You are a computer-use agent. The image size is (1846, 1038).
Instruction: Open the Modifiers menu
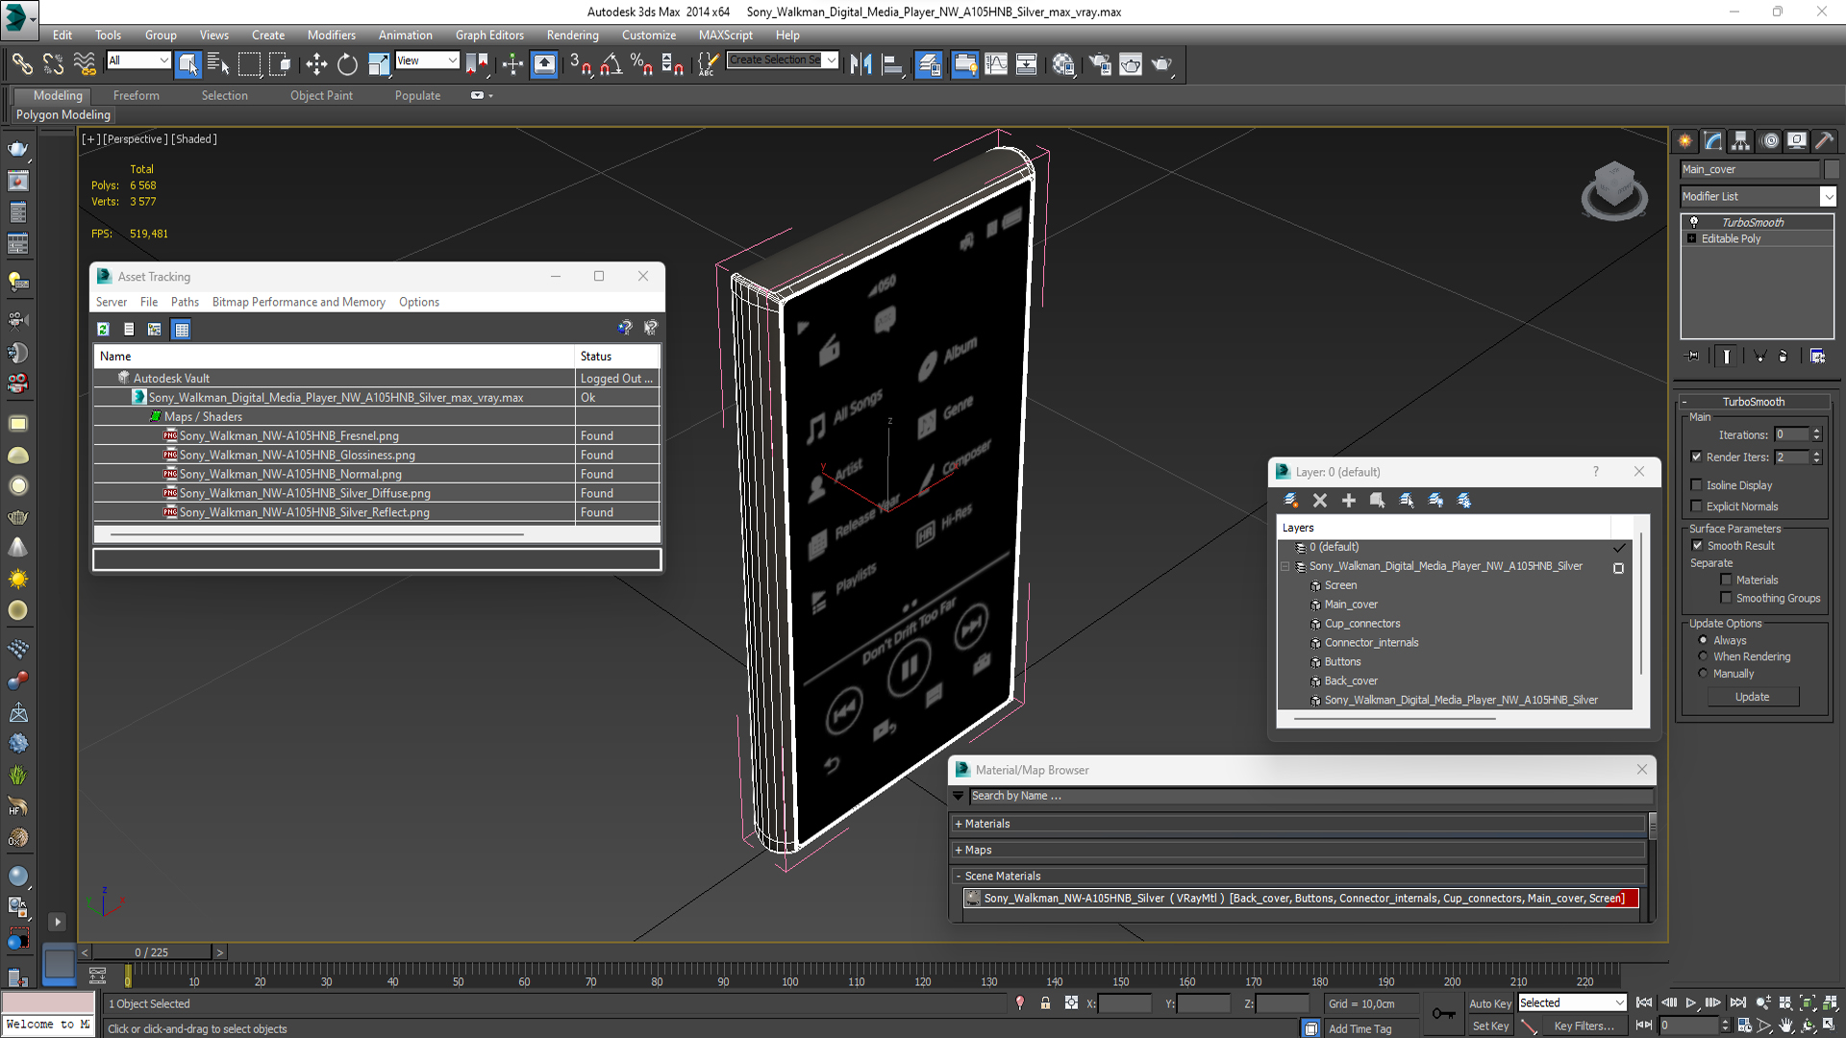(x=331, y=35)
